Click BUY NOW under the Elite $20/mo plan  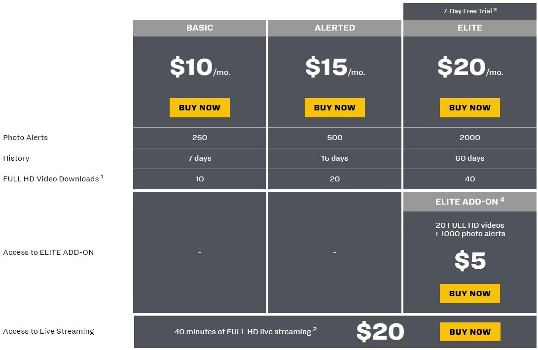tap(469, 107)
